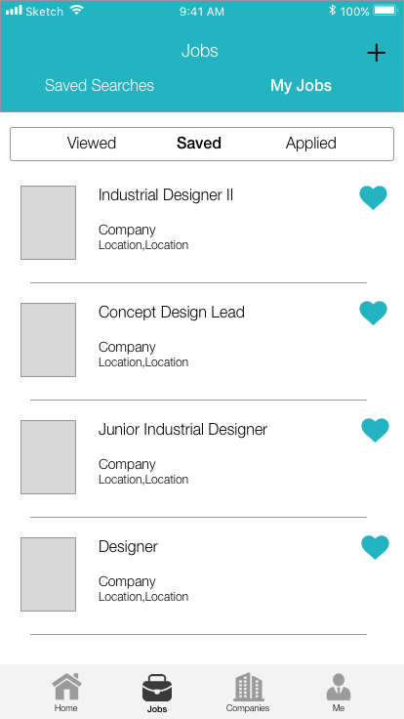The image size is (404, 719).
Task: Click the Designer job thumbnail image
Action: (48, 574)
